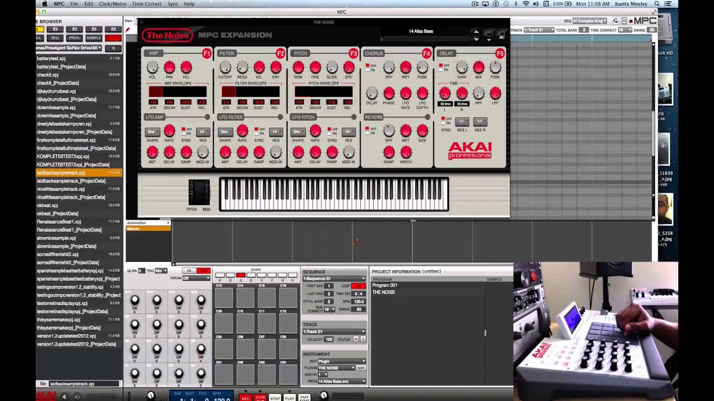
Task: Click the pitch SEMI knob
Action: coord(298,67)
